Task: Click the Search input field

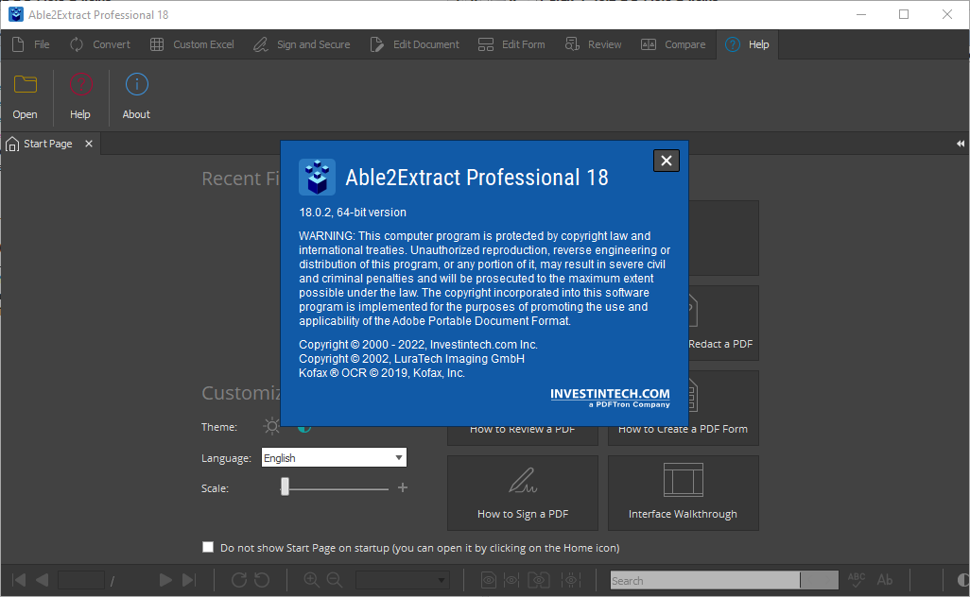Action: point(705,580)
